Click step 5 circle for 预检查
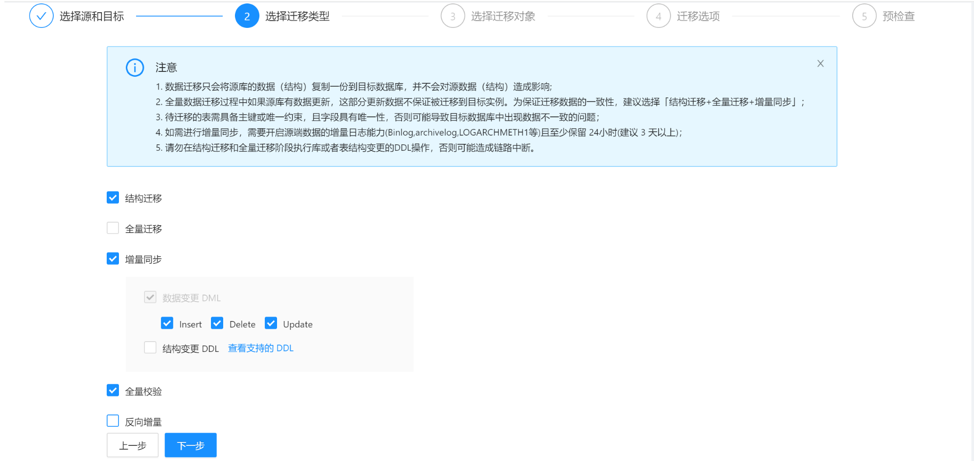This screenshot has height=461, width=974. [x=864, y=16]
